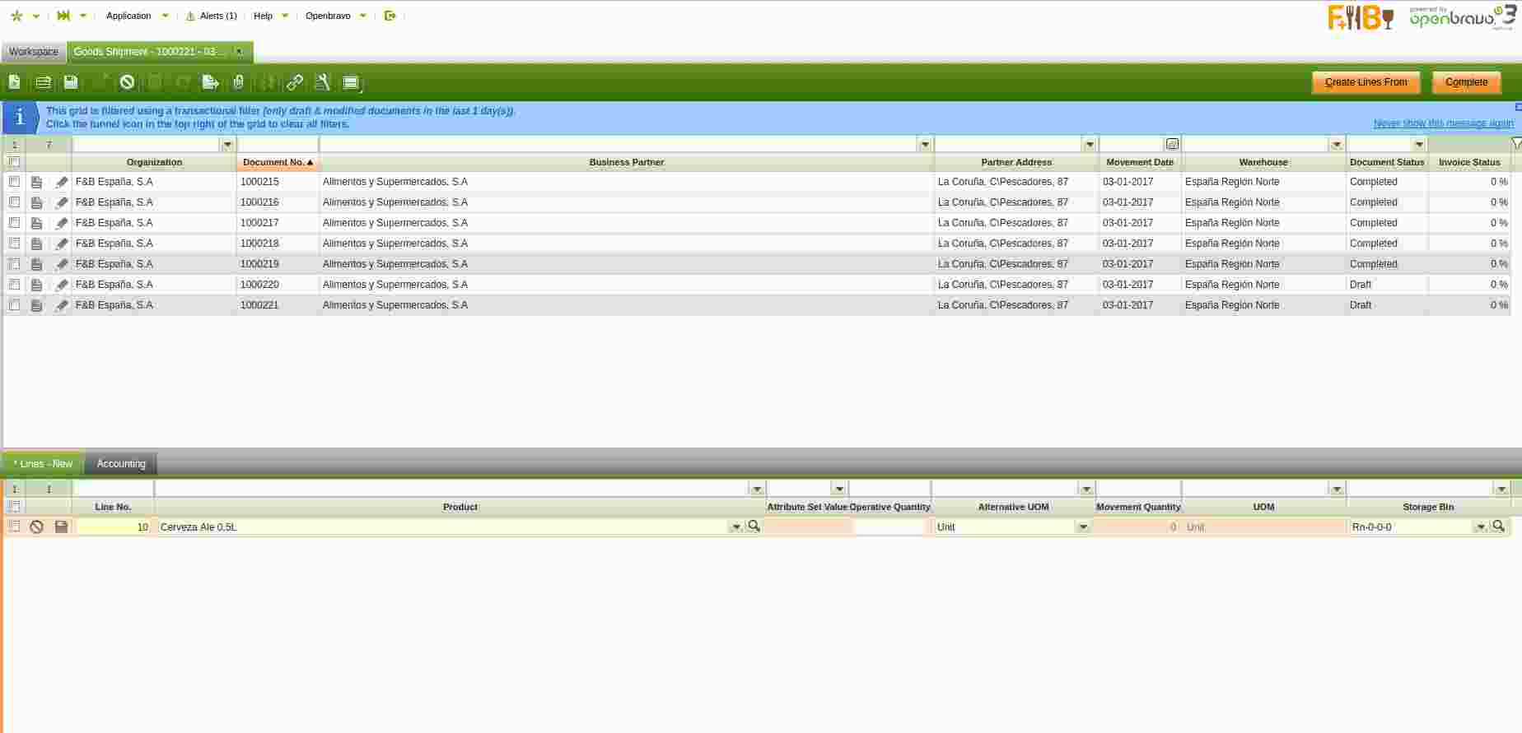Click the Cancel Changes circle-slash toolbar icon

127,82
